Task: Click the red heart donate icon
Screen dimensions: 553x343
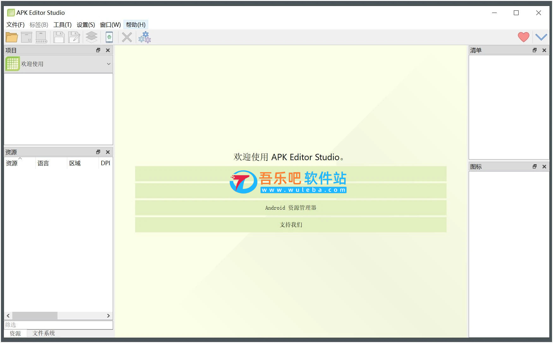Action: click(523, 37)
